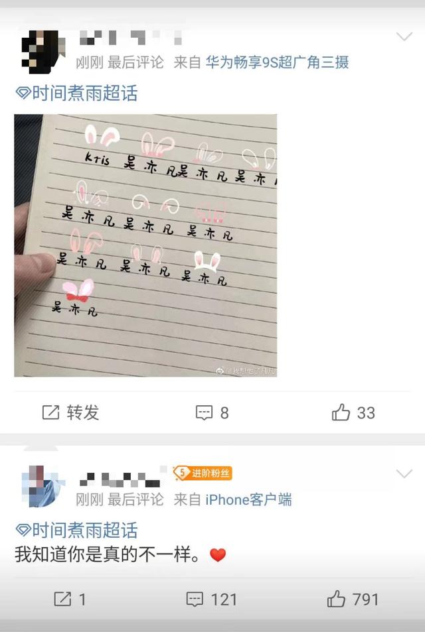The width and height of the screenshot is (425, 632).
Task: Tap the 进阶粉丝 fan level badge
Action: [x=203, y=474]
